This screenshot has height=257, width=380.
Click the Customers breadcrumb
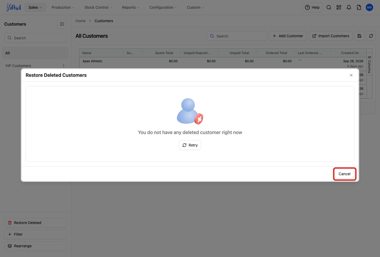point(104,21)
